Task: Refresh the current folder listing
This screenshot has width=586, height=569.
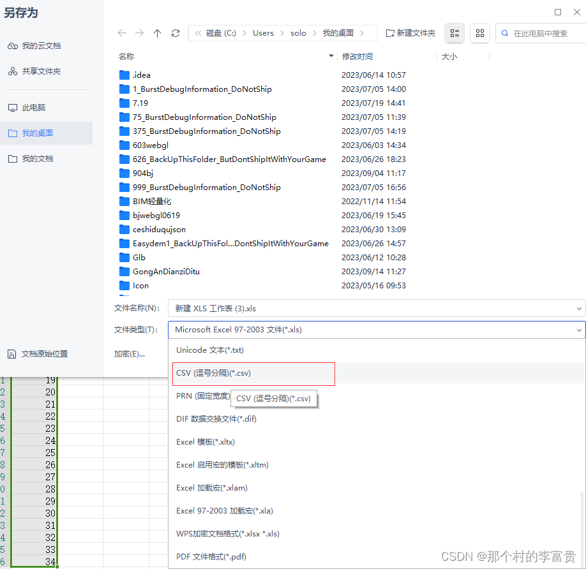Action: click(176, 33)
